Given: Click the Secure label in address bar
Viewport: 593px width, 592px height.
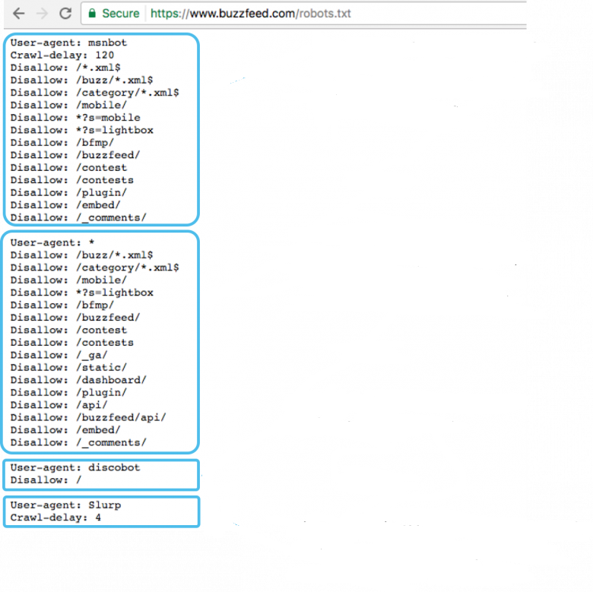Looking at the screenshot, I should tap(121, 14).
